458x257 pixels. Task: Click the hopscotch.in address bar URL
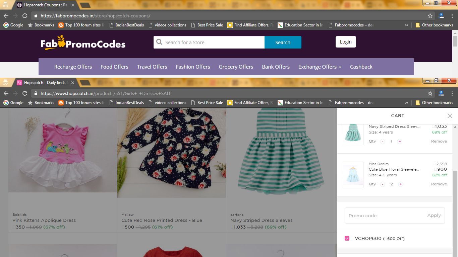click(106, 93)
